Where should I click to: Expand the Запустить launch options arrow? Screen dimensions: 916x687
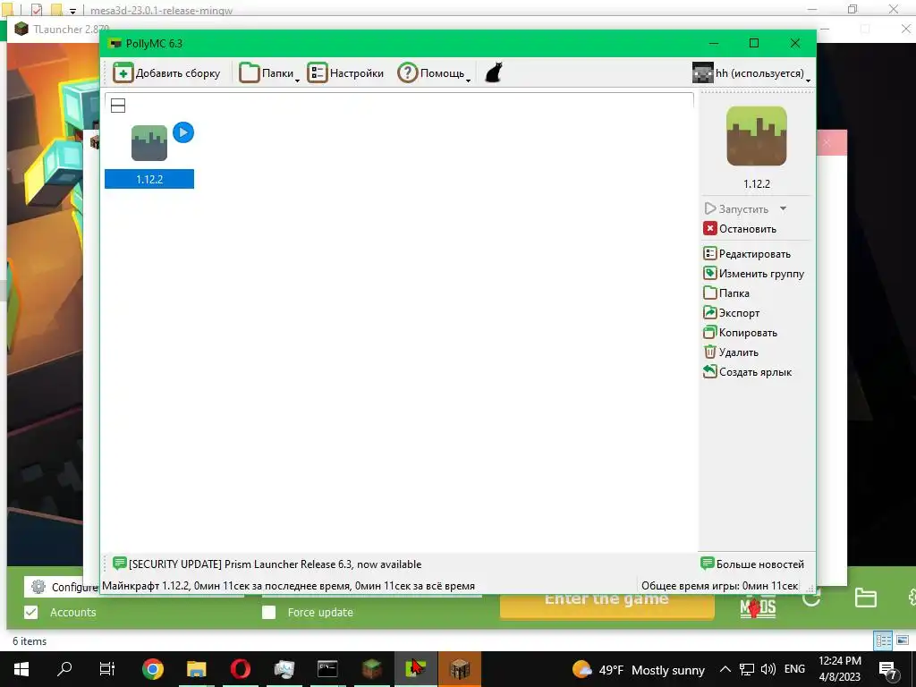[x=783, y=209]
